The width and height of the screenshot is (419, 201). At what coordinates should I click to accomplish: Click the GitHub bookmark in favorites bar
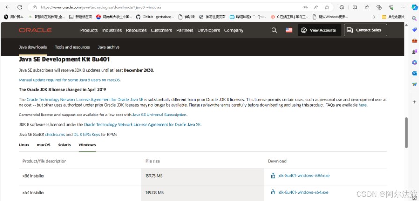coord(154,17)
